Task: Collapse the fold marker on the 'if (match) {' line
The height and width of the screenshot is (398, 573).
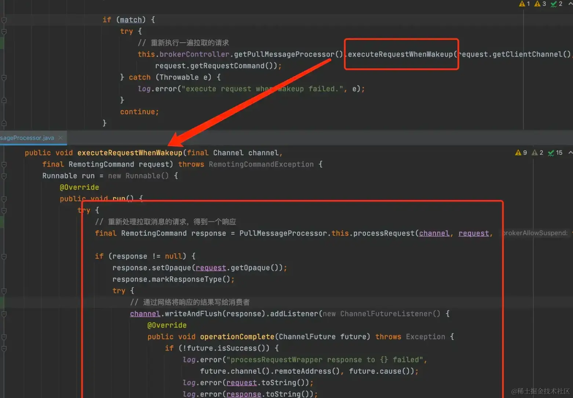Action: [x=4, y=20]
